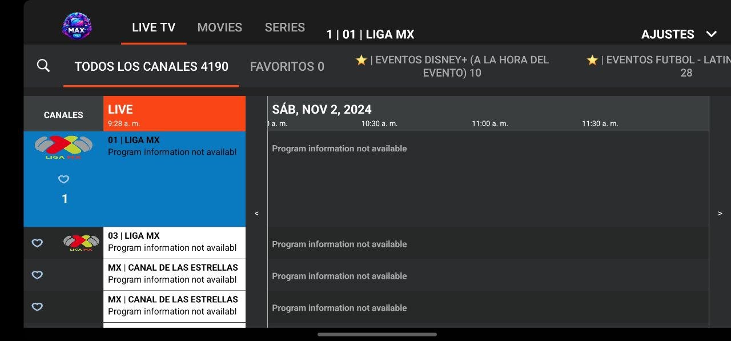Toggle favorite heart for first Canal de las Estrellas
Viewport: 731px width, 341px height.
click(x=37, y=275)
